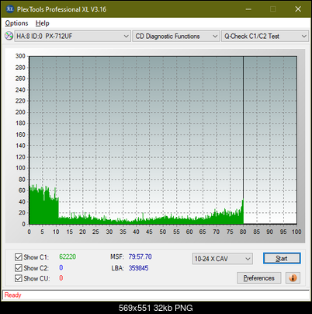Click the disc drive icon beside drive selector
Screen dimensions: 312x314
[9, 36]
